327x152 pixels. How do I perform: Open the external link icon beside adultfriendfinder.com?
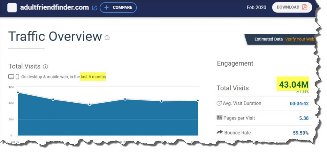point(94,8)
